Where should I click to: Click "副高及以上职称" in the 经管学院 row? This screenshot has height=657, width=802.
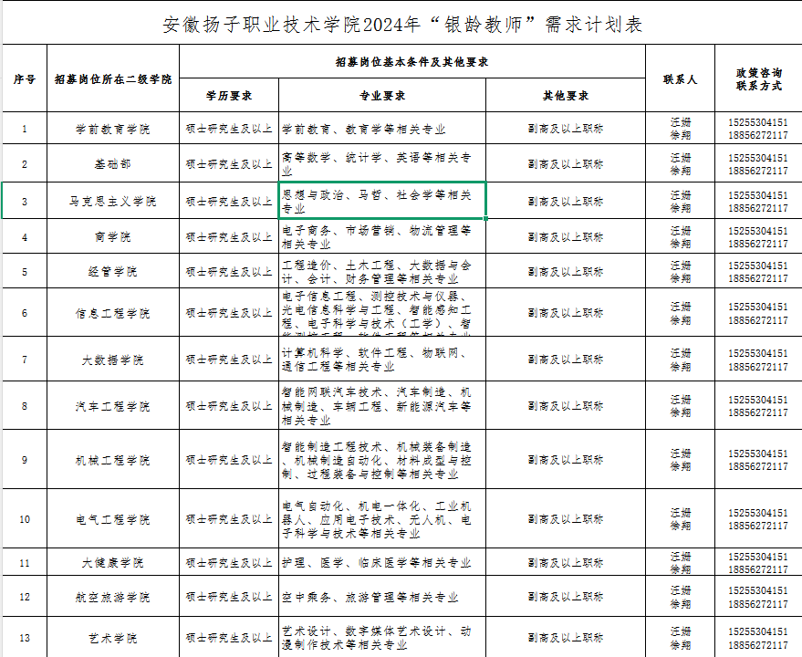566,271
